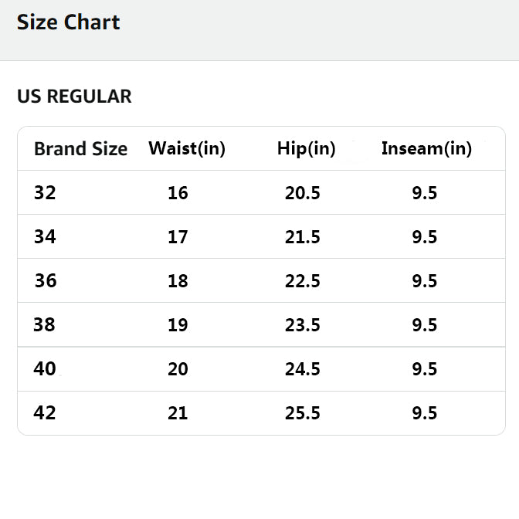
Task: Click brand size 42 cell
Action: click(46, 413)
